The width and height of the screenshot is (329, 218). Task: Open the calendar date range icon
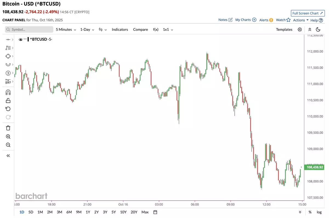point(155,212)
